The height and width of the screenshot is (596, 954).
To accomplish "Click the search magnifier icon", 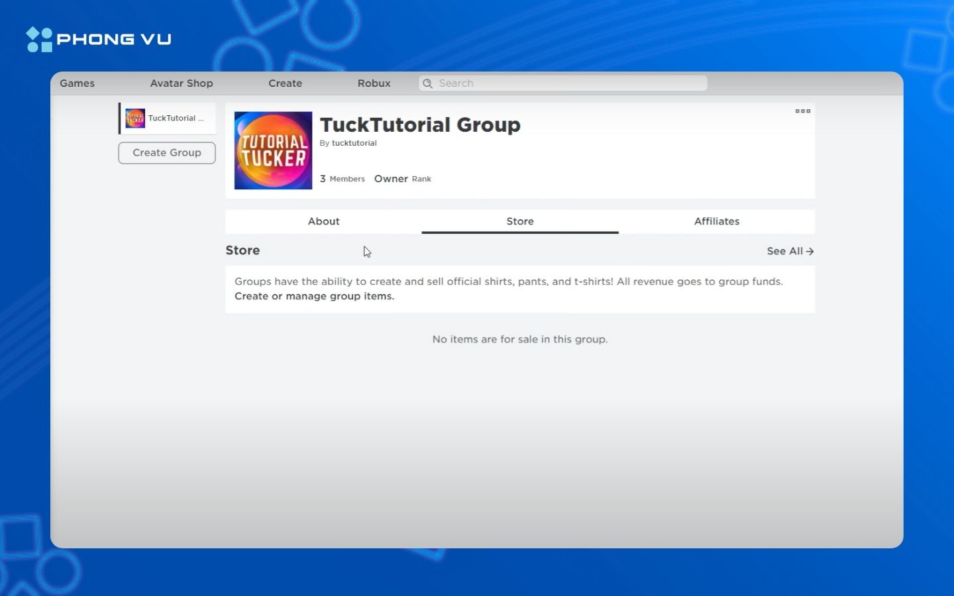I will click(x=428, y=83).
